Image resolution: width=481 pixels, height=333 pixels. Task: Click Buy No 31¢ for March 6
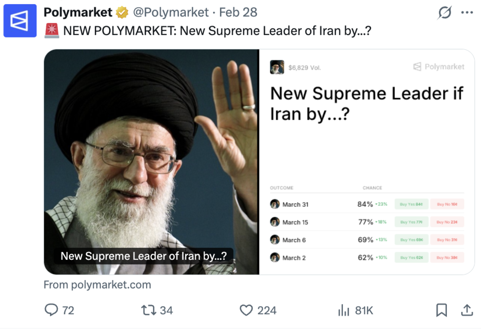pyautogui.click(x=447, y=240)
